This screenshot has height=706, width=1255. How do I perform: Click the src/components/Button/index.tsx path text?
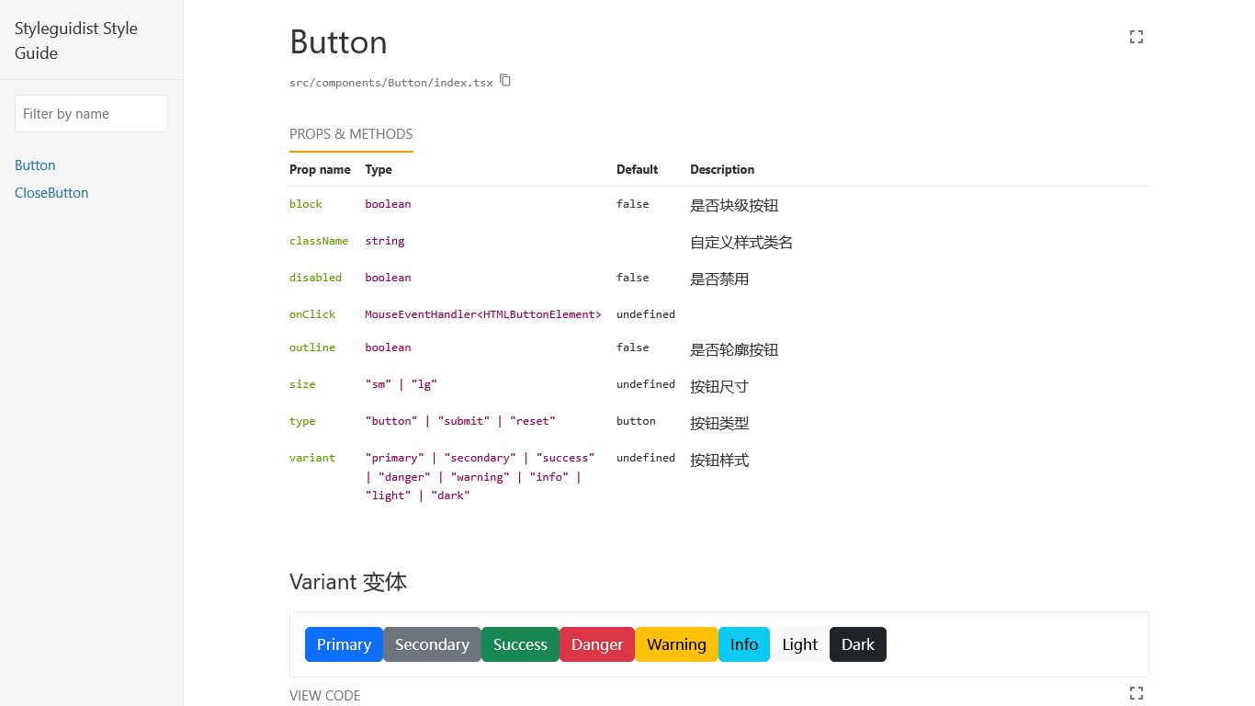point(390,82)
